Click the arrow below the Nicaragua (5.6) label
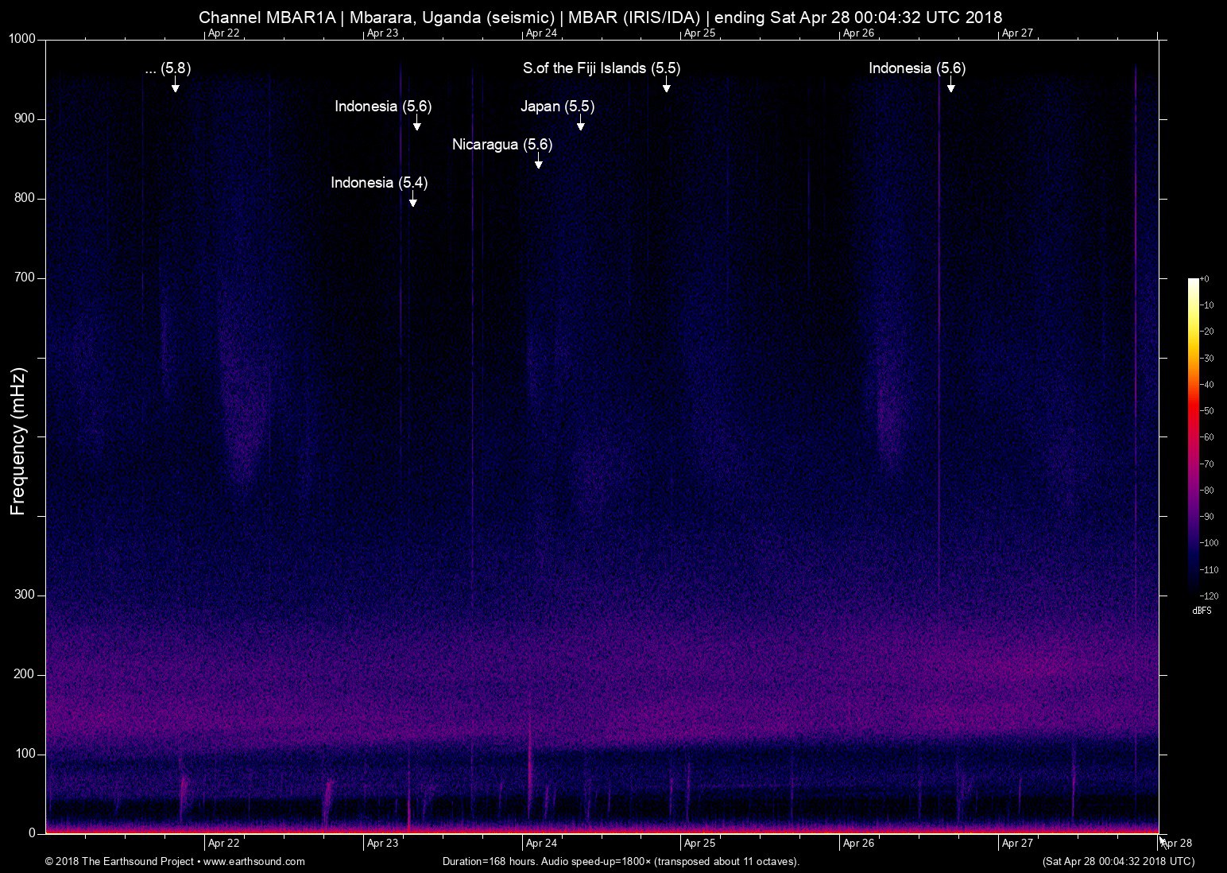 [x=539, y=161]
